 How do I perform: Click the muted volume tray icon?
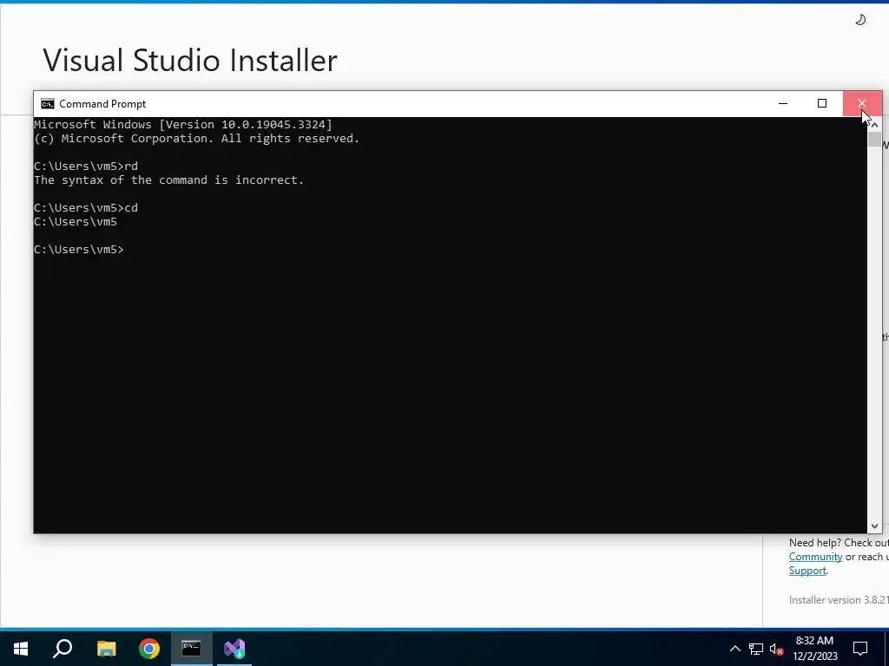click(x=776, y=649)
